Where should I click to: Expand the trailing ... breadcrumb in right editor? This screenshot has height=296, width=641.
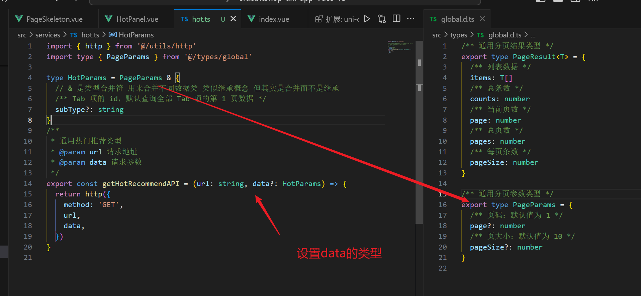pyautogui.click(x=533, y=36)
